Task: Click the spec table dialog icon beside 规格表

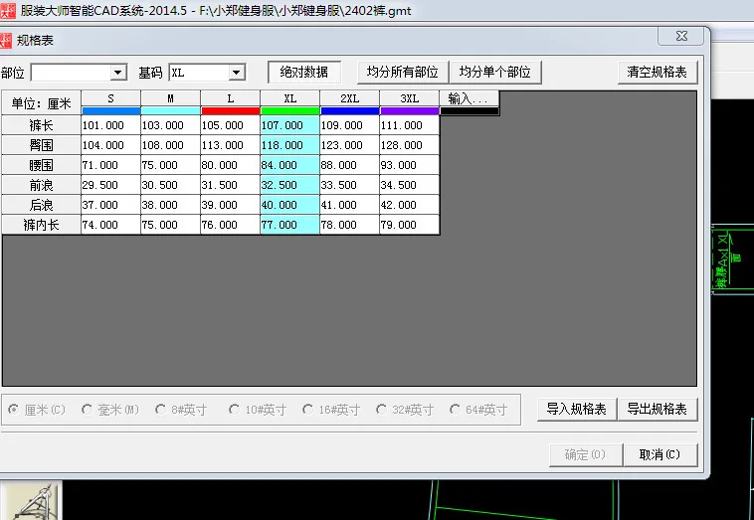Action: [5, 41]
